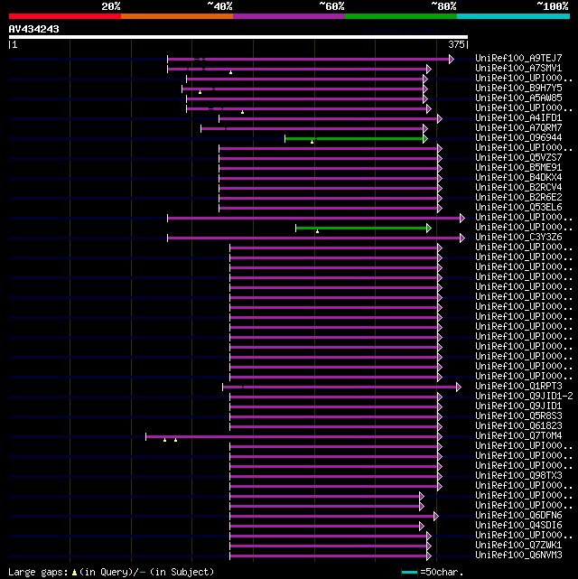Open the UniRef100_B5ME91 hit label
This screenshot has width=578, height=579.
point(518,168)
